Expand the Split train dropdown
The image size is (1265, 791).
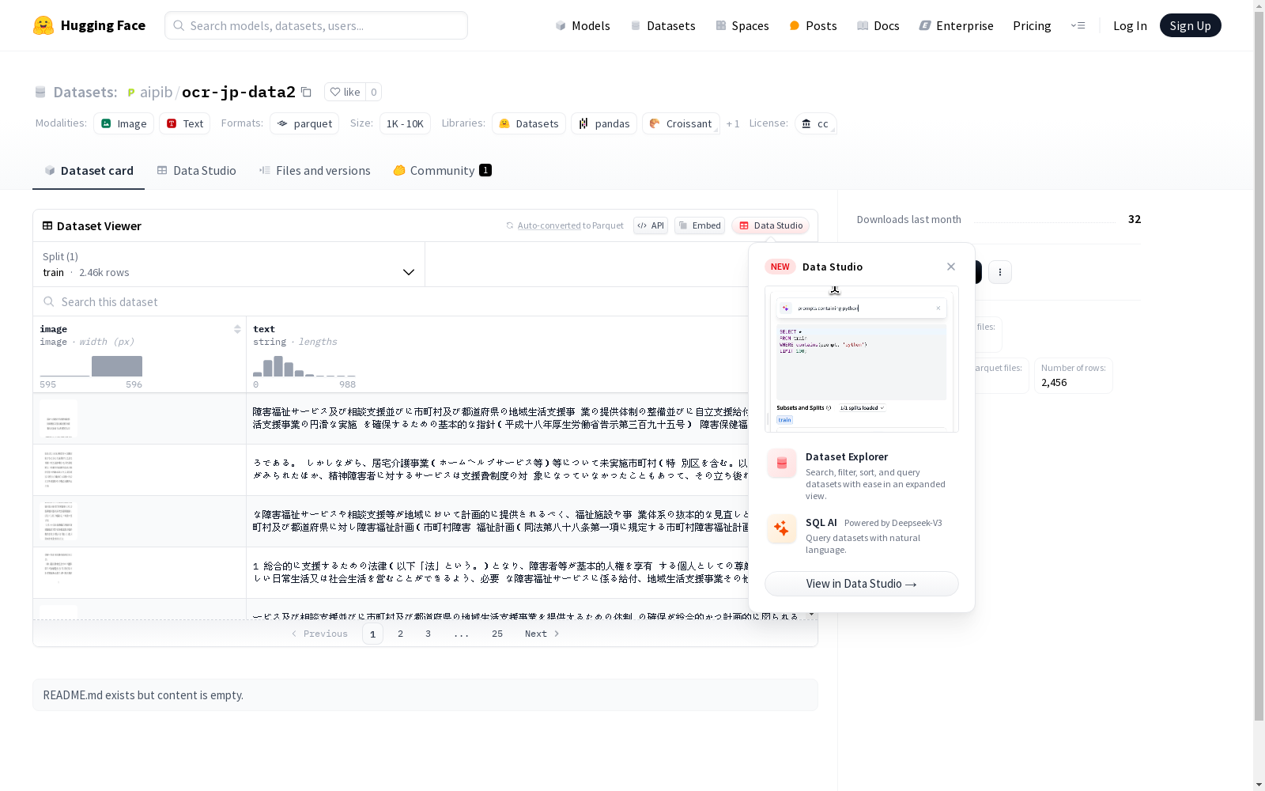[x=229, y=264]
